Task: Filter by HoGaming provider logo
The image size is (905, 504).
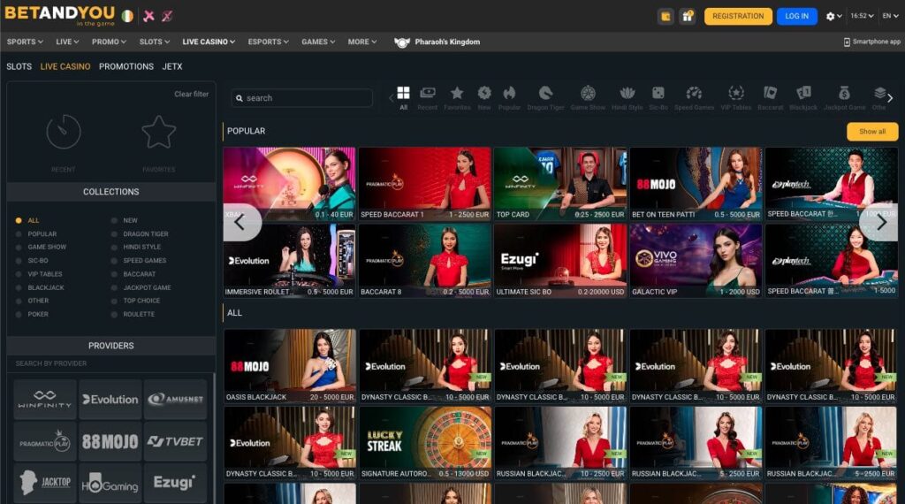Action: 110,483
